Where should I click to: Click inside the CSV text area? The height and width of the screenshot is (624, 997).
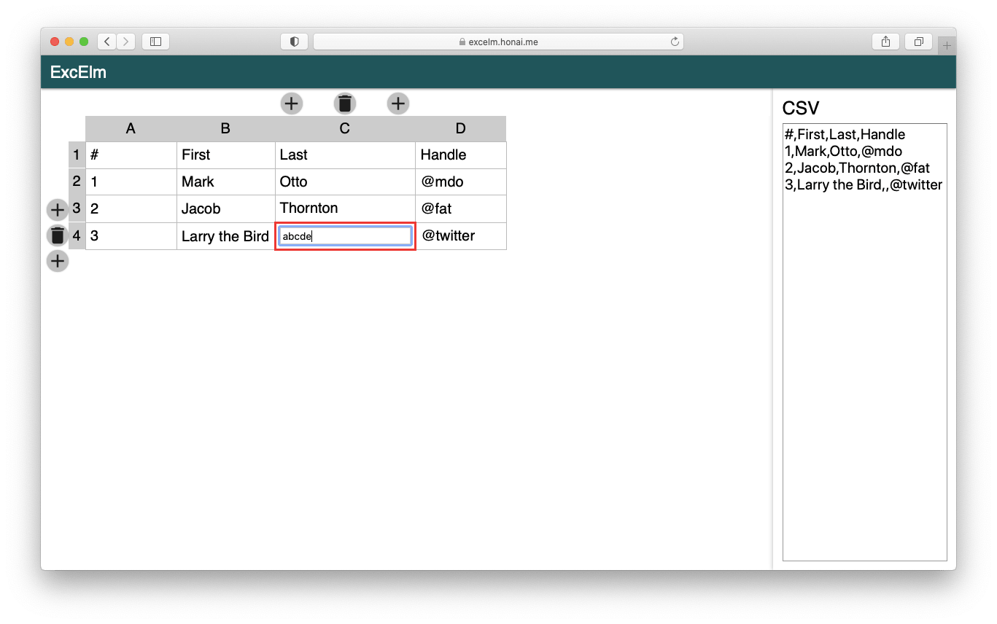click(864, 364)
